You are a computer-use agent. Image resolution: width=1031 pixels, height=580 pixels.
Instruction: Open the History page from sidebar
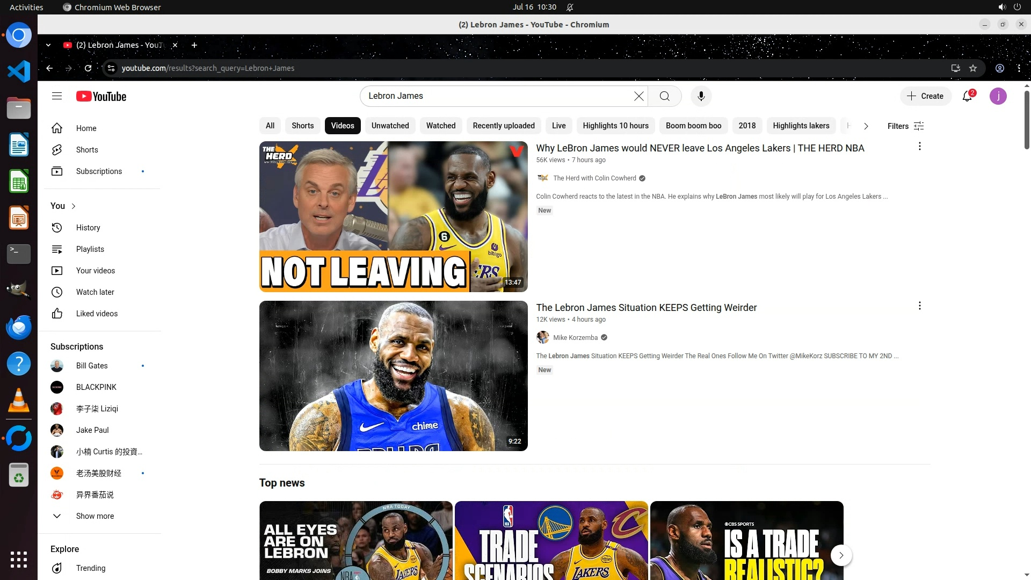(88, 228)
